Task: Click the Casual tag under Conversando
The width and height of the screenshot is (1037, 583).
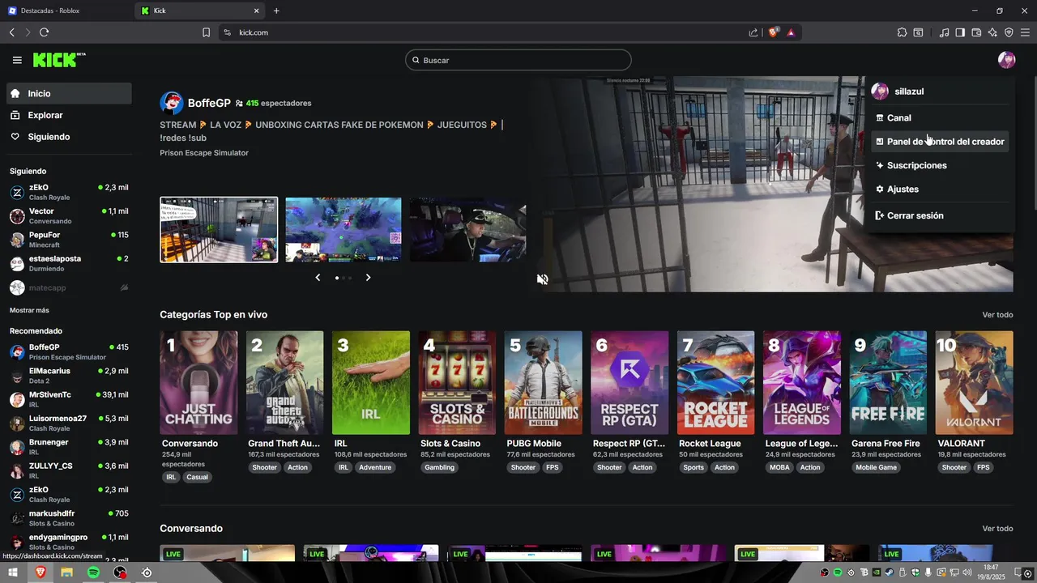Action: [x=197, y=478]
